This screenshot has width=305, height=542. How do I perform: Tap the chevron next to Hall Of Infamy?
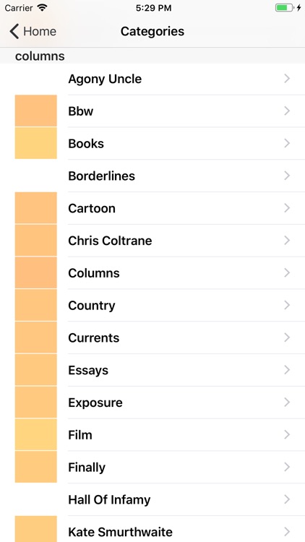pos(287,499)
